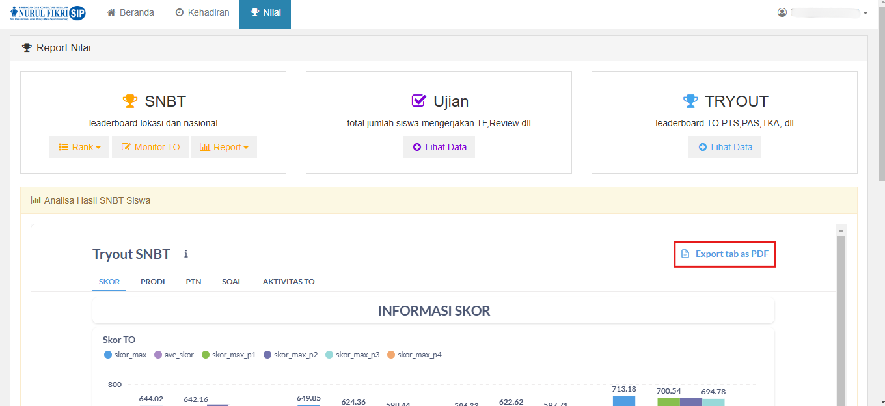Click Export tab as PDF
Image resolution: width=885 pixels, height=406 pixels.
[x=725, y=254]
